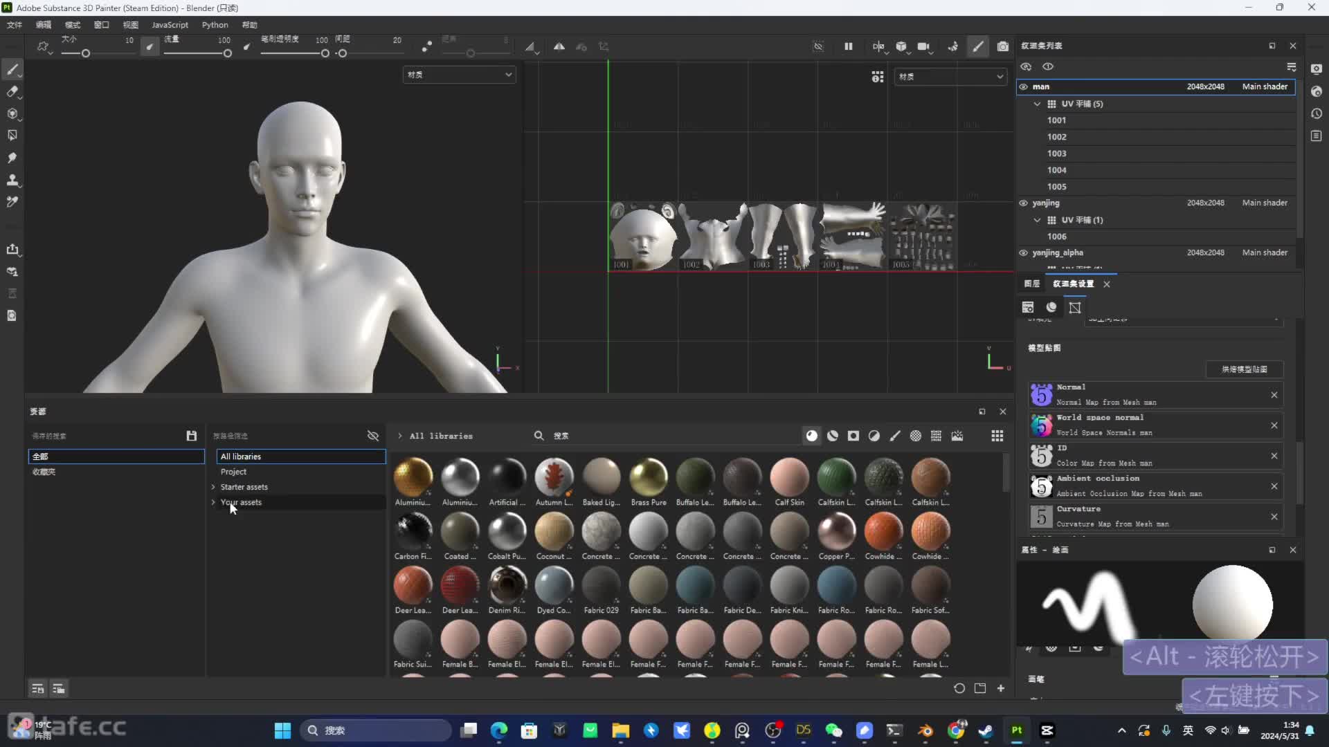
Task: Hide the asset filter path
Action: click(x=373, y=436)
